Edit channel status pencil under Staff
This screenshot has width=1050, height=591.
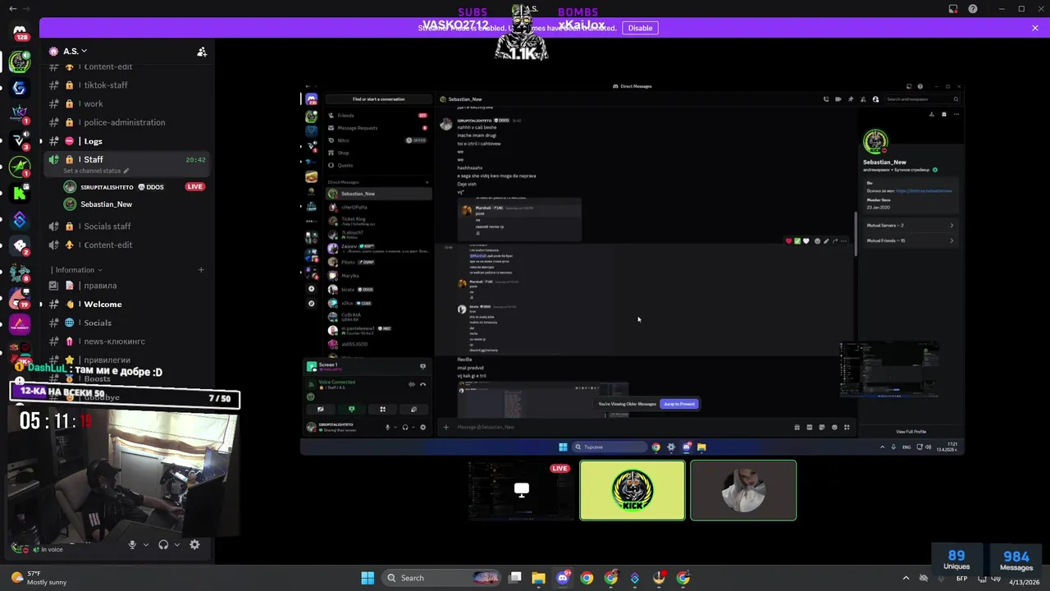126,171
